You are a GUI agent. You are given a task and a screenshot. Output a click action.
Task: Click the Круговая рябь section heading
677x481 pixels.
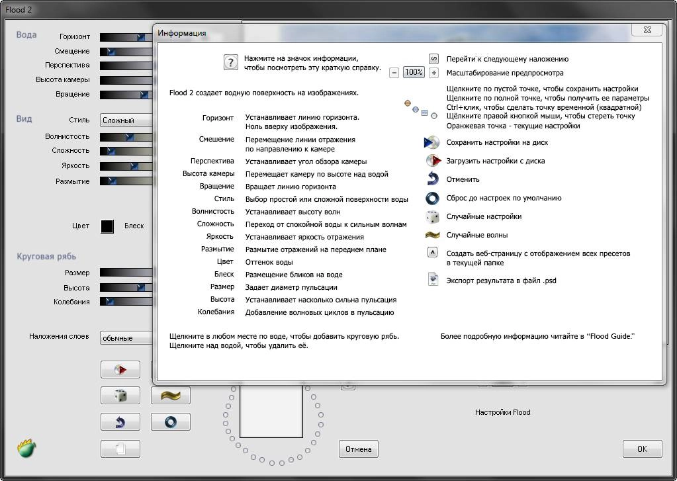pyautogui.click(x=46, y=257)
